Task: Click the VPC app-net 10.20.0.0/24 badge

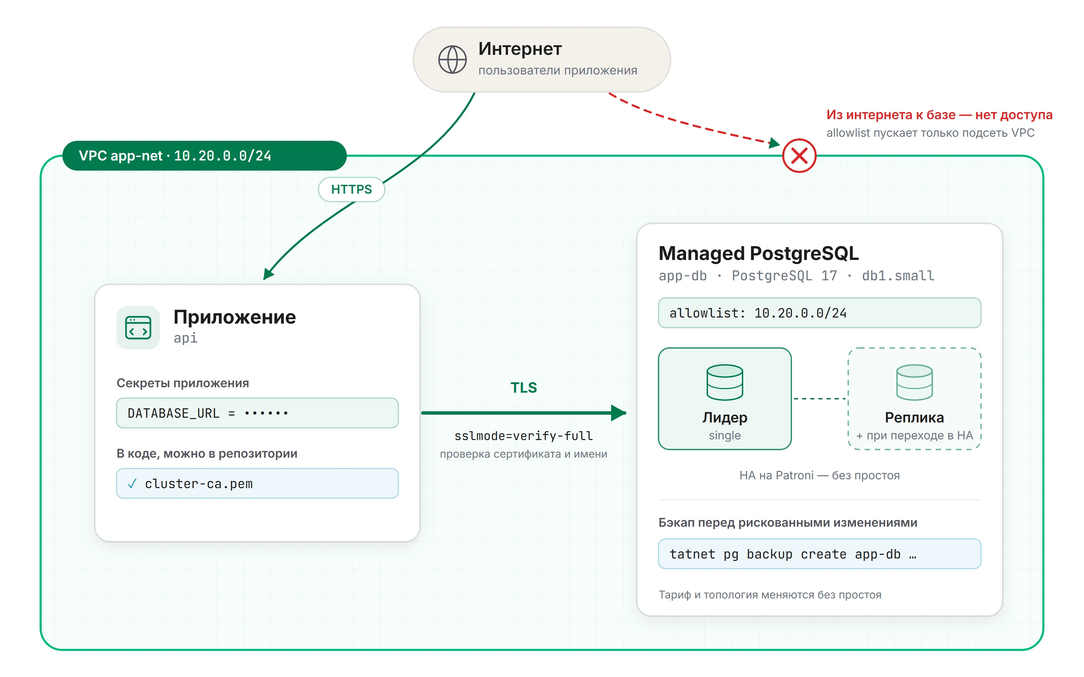Action: click(x=204, y=155)
